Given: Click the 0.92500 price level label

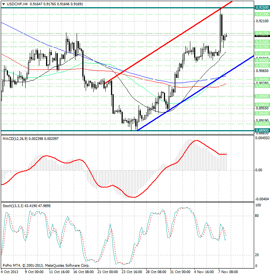Looking at the screenshot, I should [262, 8].
